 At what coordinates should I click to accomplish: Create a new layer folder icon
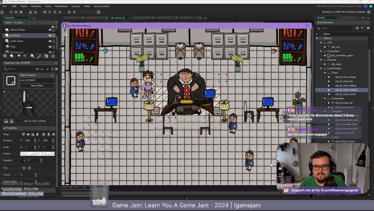pyautogui.click(x=46, y=56)
